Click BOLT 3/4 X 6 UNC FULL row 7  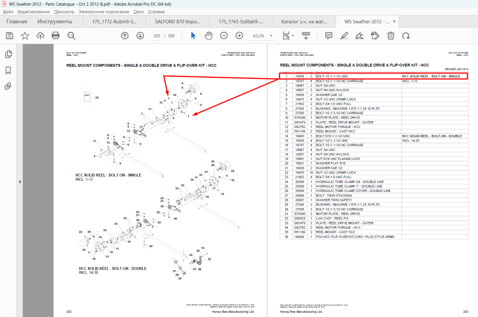coord(334,104)
